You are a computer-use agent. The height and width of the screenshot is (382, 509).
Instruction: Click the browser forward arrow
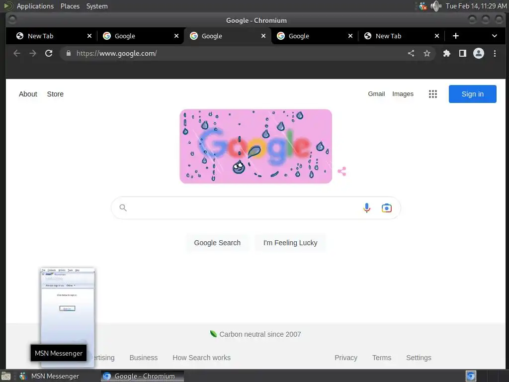pos(33,53)
